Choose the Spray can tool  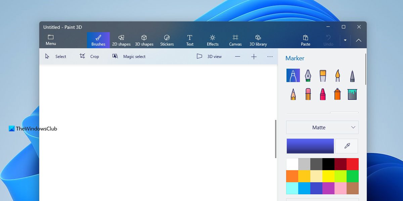pyautogui.click(x=337, y=94)
